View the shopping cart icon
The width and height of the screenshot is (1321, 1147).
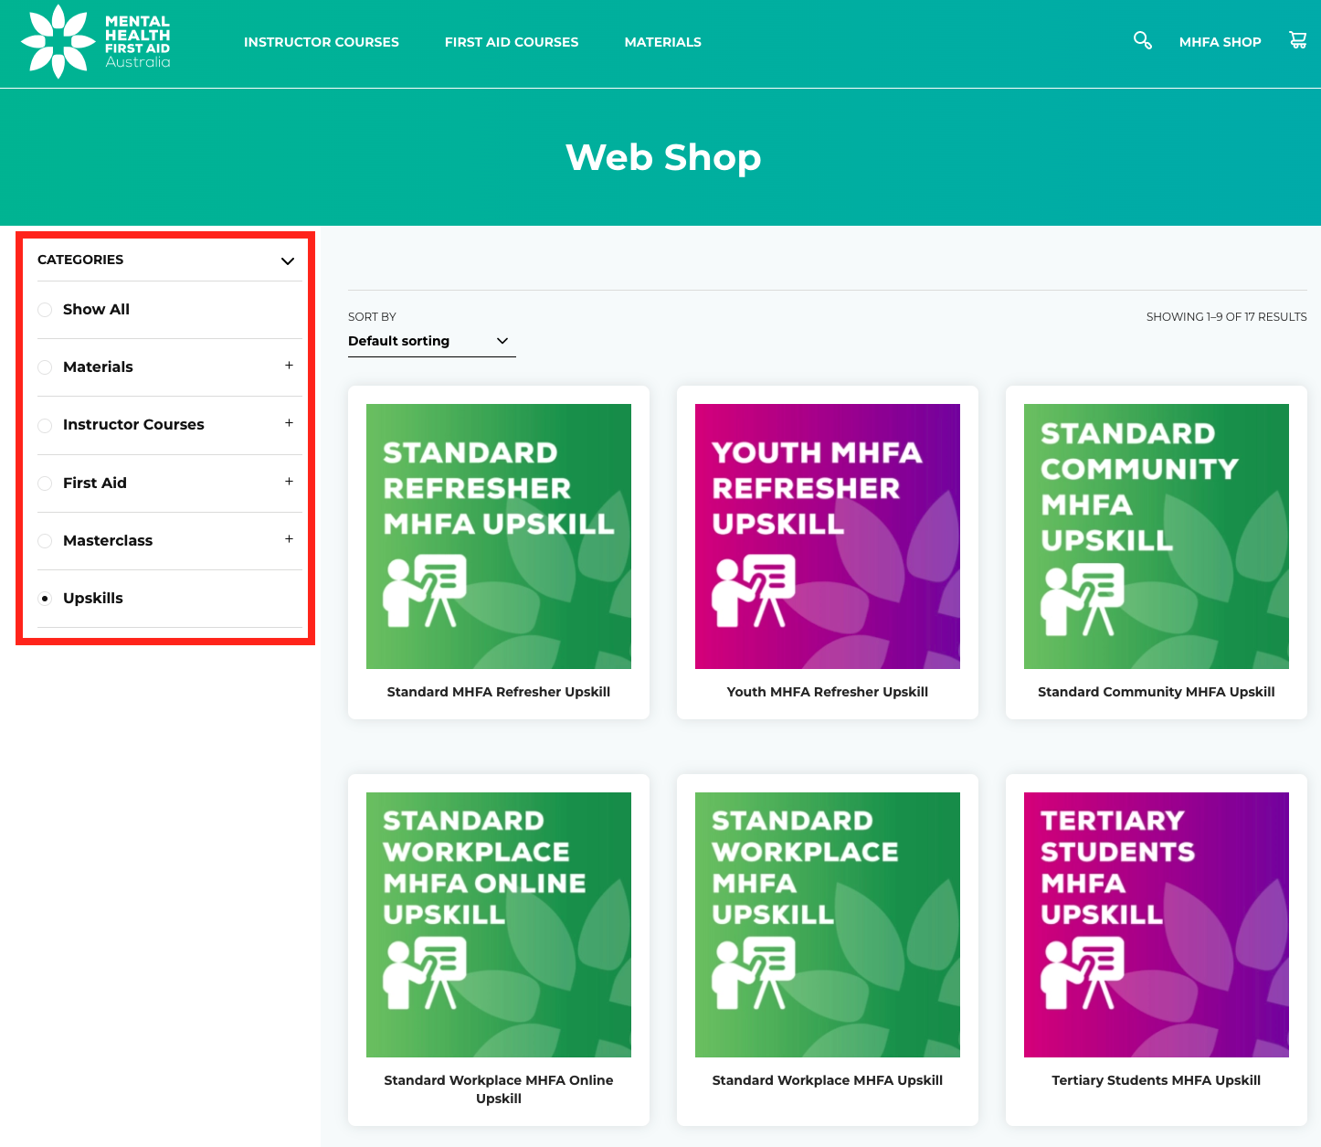click(x=1297, y=40)
